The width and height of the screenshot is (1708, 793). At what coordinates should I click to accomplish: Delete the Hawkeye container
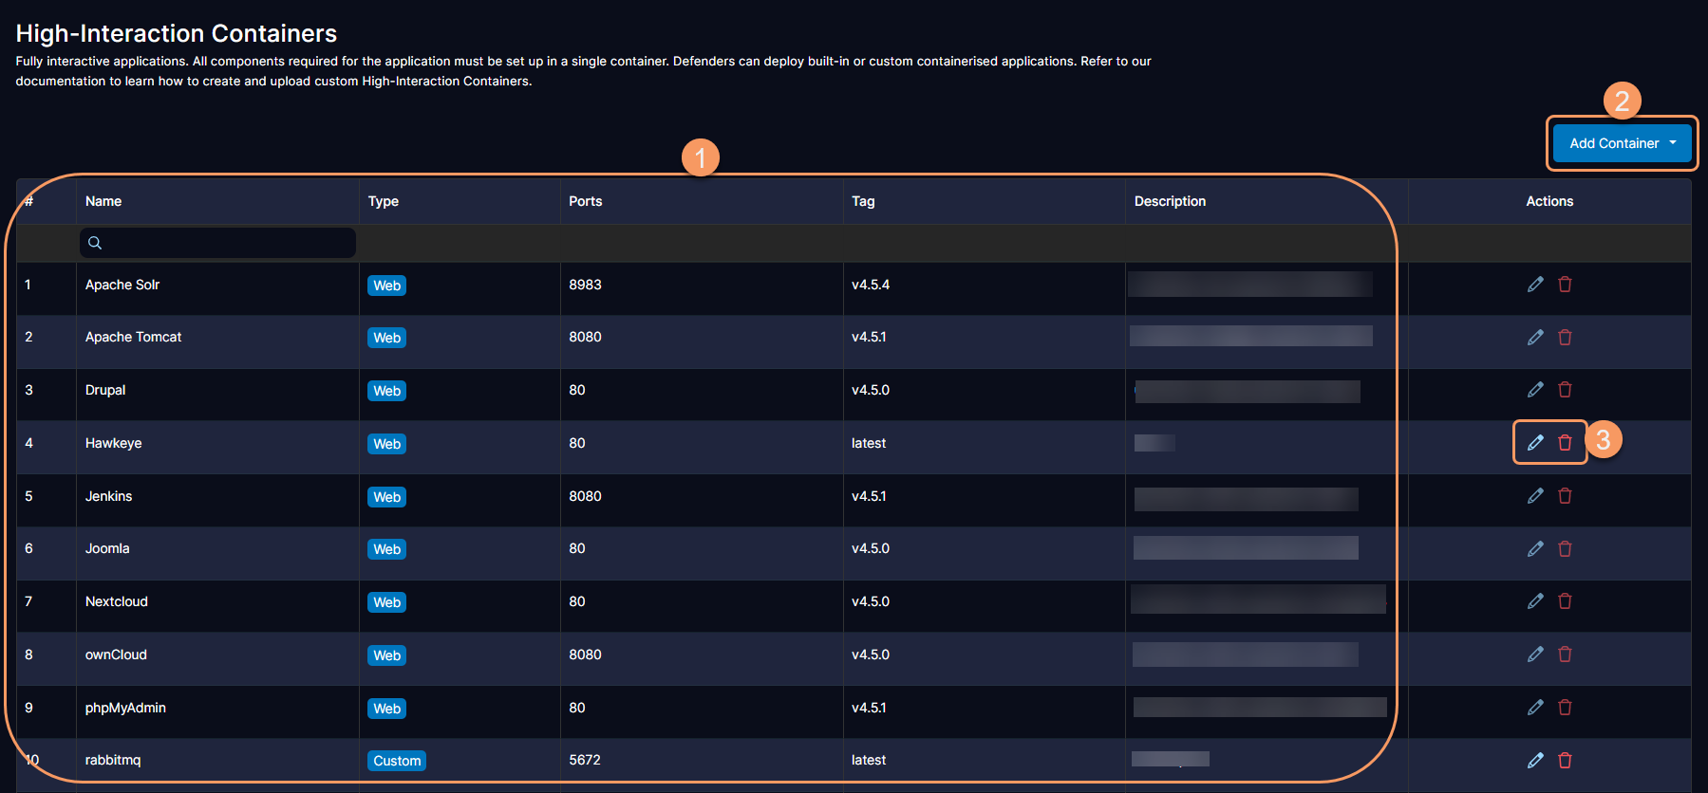pos(1565,443)
